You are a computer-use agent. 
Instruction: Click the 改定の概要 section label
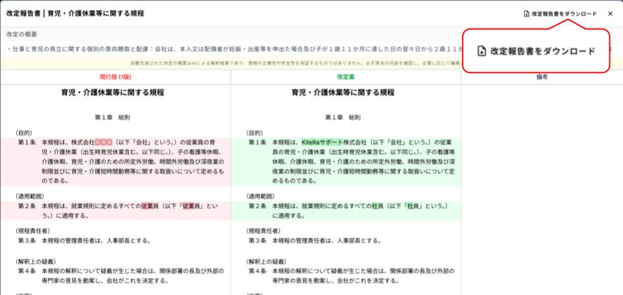[21, 34]
